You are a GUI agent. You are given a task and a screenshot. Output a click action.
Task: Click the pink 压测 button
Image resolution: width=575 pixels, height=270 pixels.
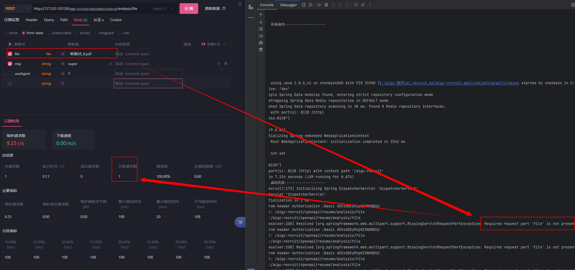(x=189, y=9)
